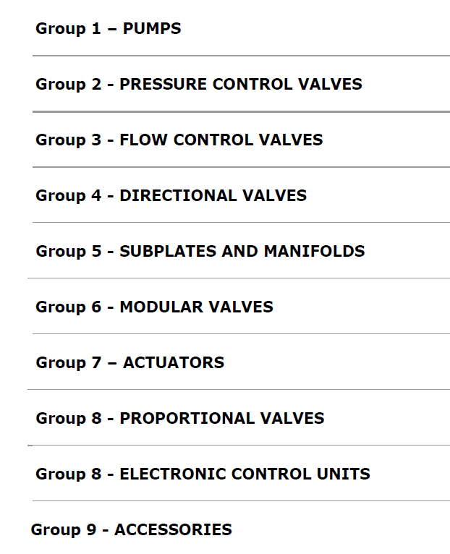Select Group 2 PRESSURE CONTROL VALVES
Image resolution: width=450 pixels, height=554 pixels.
(x=199, y=84)
